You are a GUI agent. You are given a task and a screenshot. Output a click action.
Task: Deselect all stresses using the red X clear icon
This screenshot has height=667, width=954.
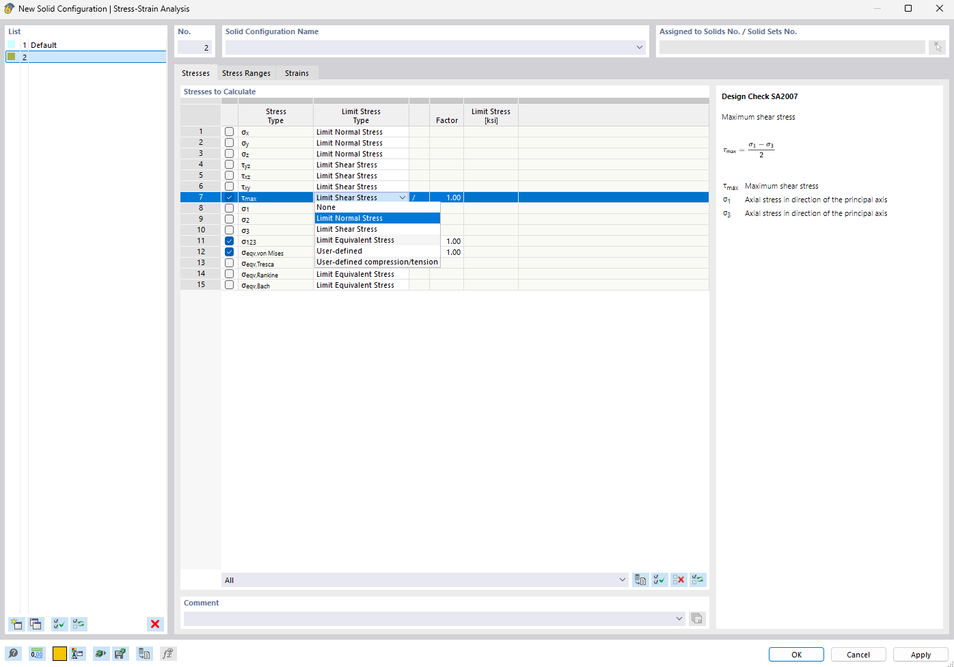[679, 580]
